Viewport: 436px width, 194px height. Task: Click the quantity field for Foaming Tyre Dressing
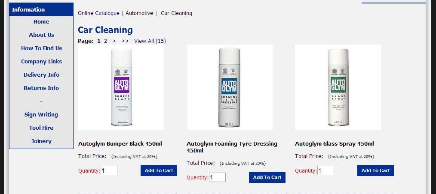217,177
